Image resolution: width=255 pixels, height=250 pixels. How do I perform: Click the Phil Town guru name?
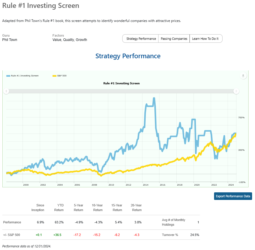pos(10,40)
